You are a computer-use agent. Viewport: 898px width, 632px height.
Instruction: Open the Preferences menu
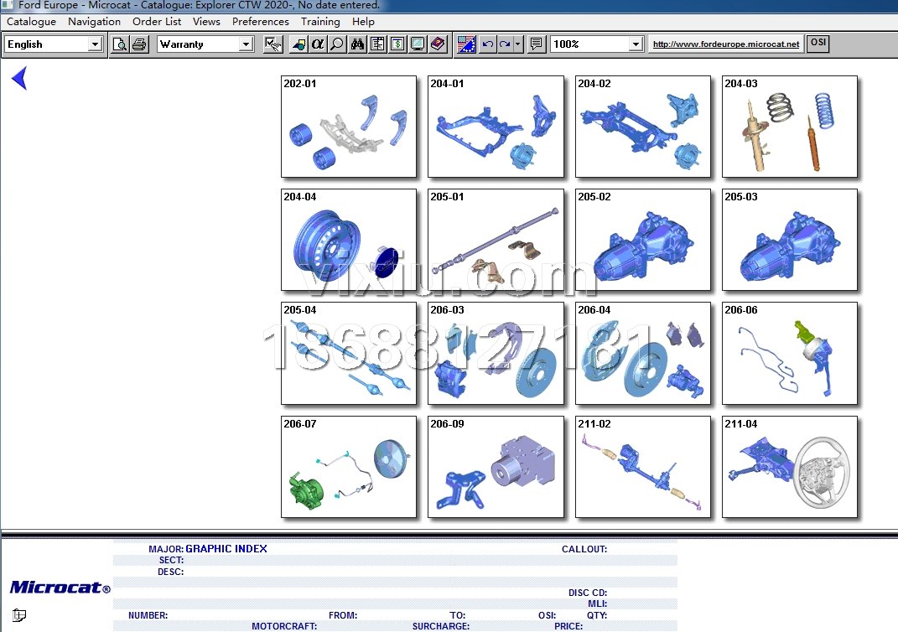(260, 22)
